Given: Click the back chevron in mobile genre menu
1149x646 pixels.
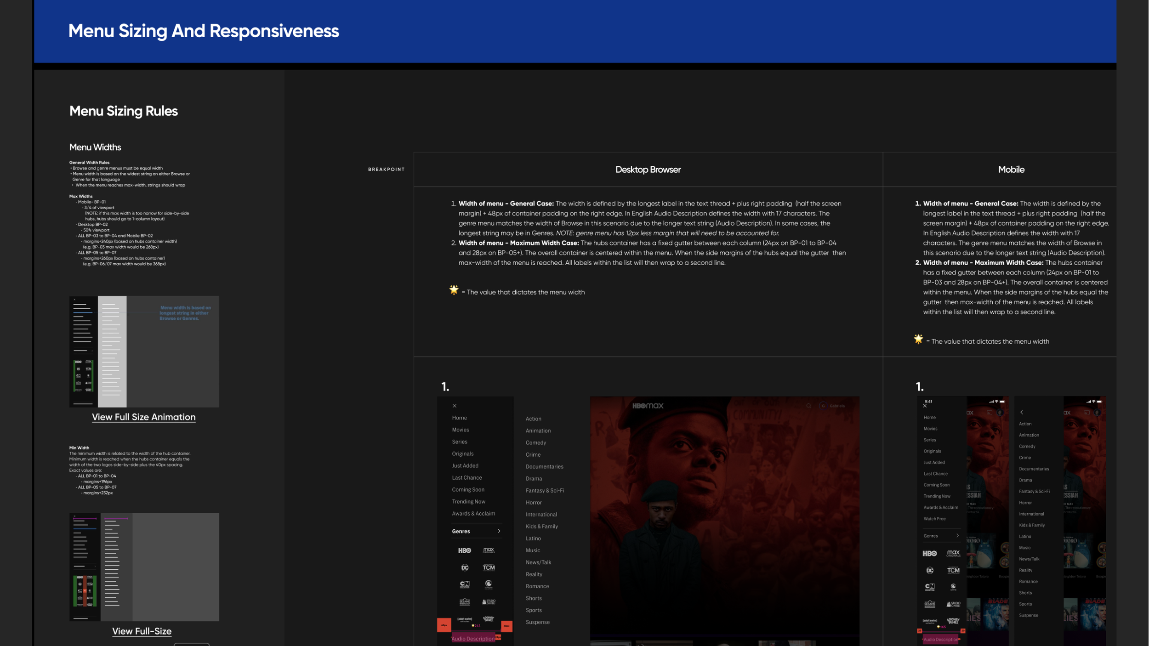Looking at the screenshot, I should click(x=1022, y=412).
